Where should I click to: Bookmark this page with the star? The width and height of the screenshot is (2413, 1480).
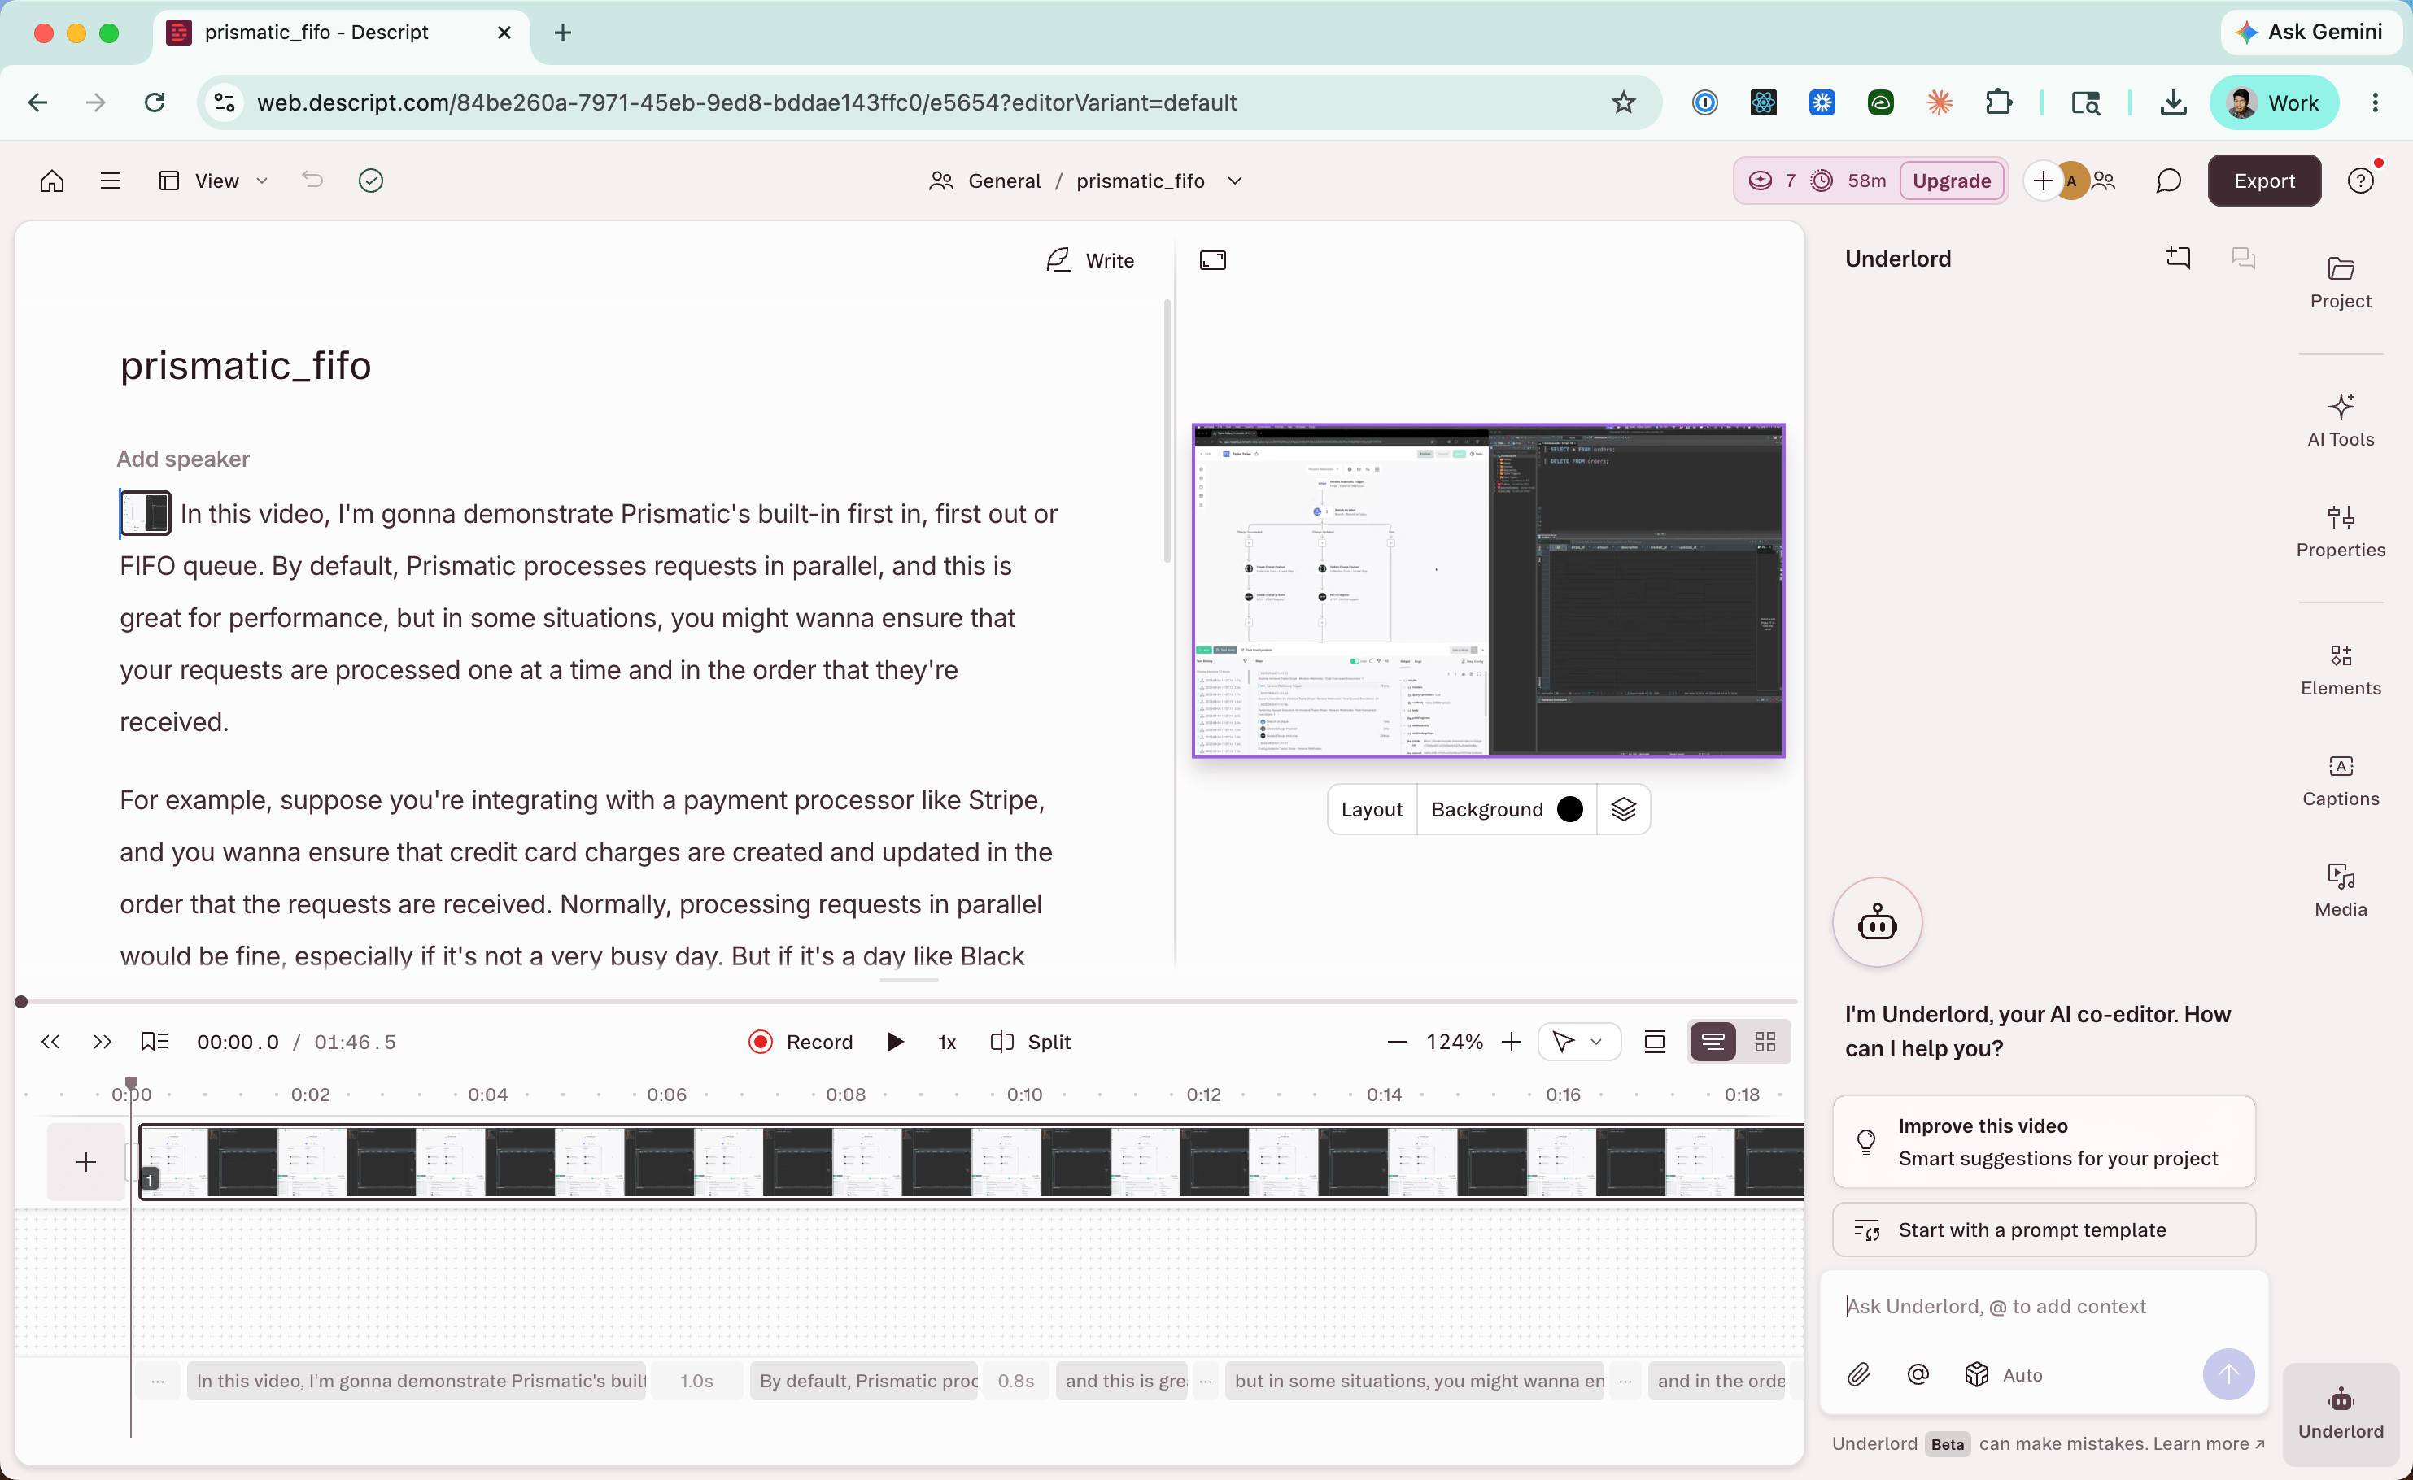click(1624, 102)
